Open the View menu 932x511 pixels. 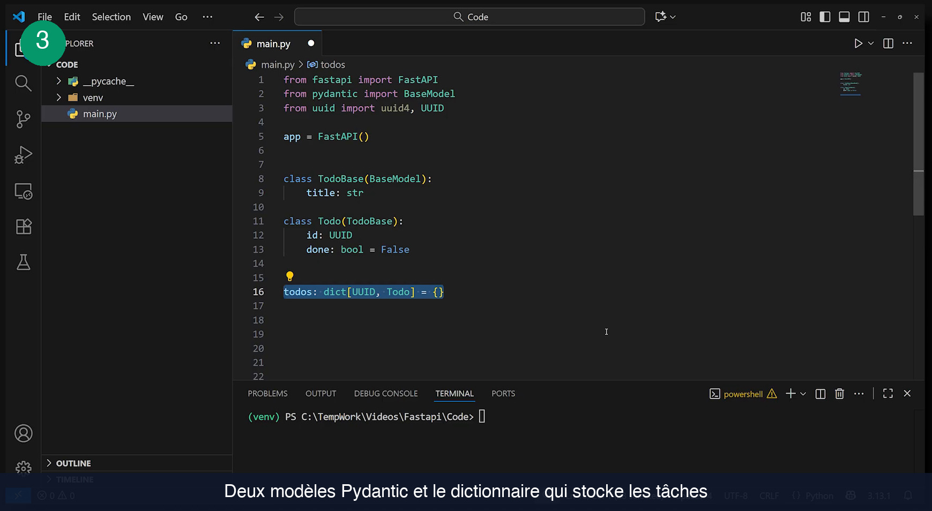coord(153,17)
